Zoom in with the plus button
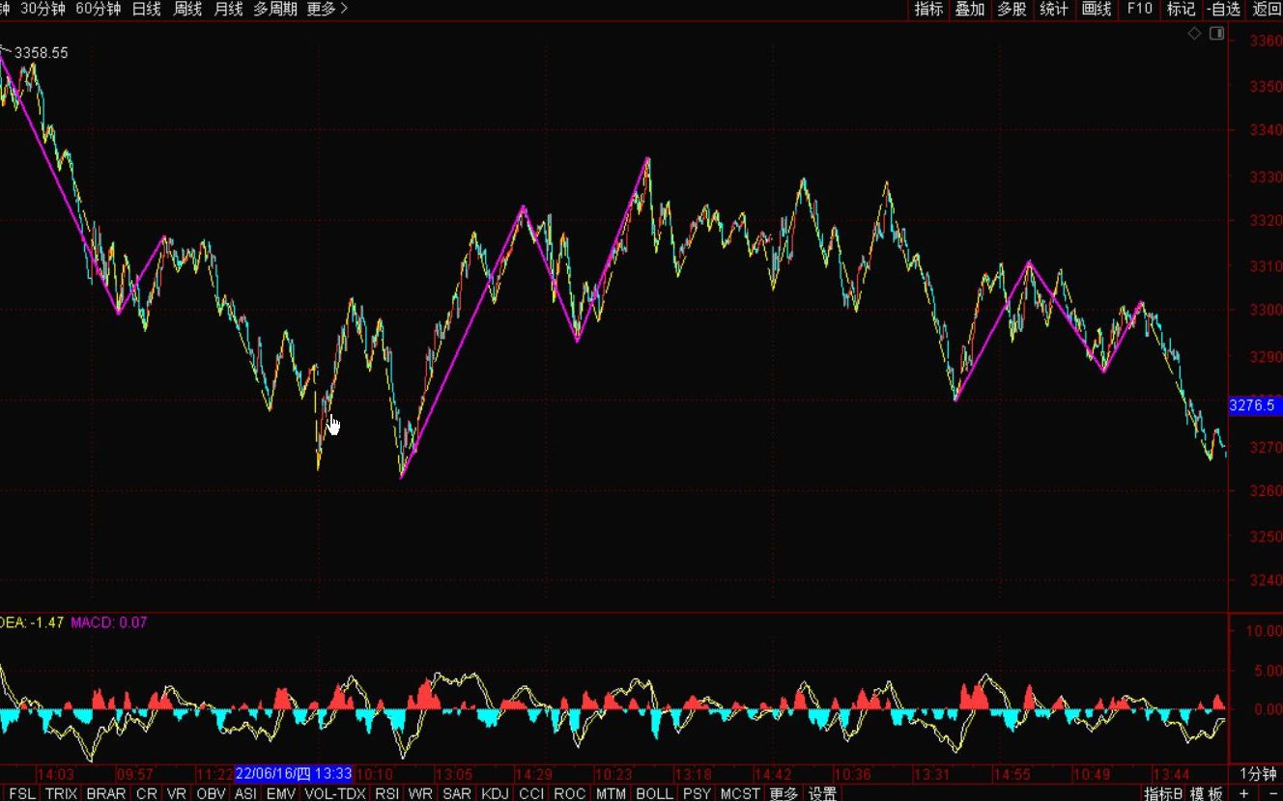Screen dimensions: 1283x801 click(x=1243, y=793)
